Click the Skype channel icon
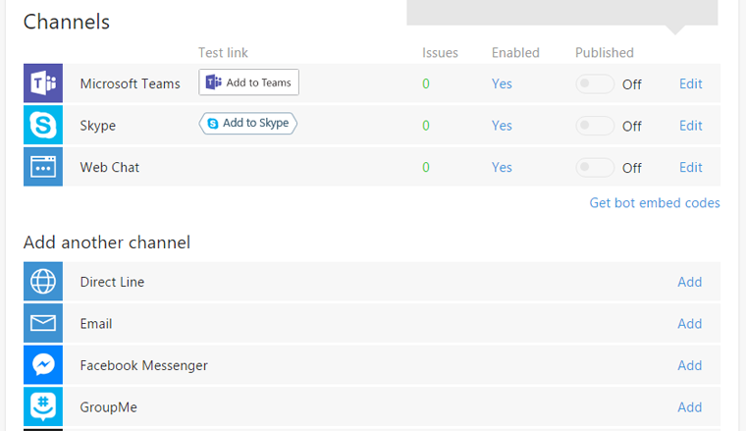 [x=43, y=125]
